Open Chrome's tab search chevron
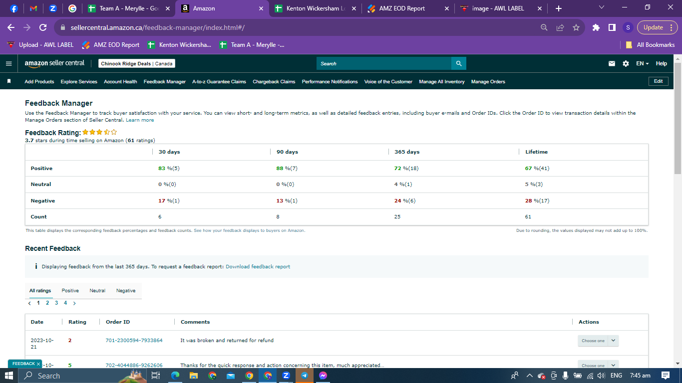 [601, 7]
